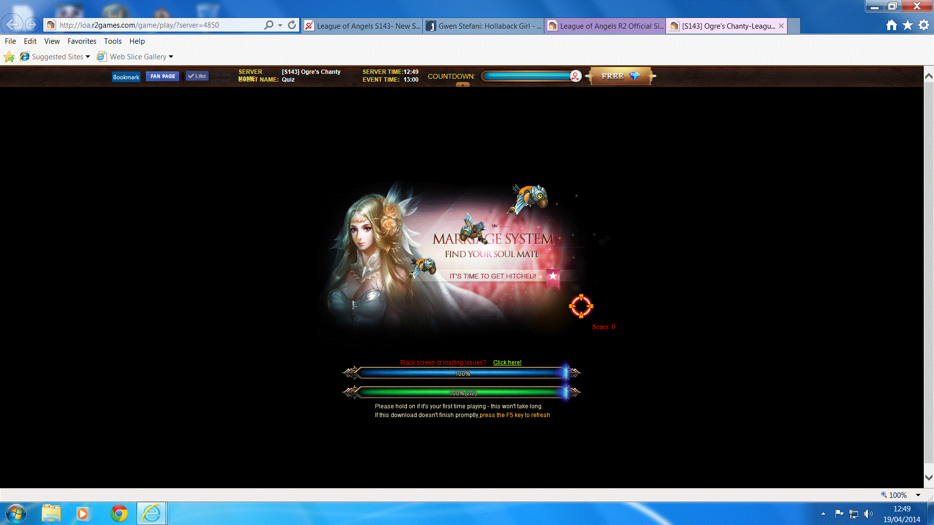This screenshot has width=934, height=525.
Task: Click the pink star ribbon icon
Action: (x=553, y=276)
